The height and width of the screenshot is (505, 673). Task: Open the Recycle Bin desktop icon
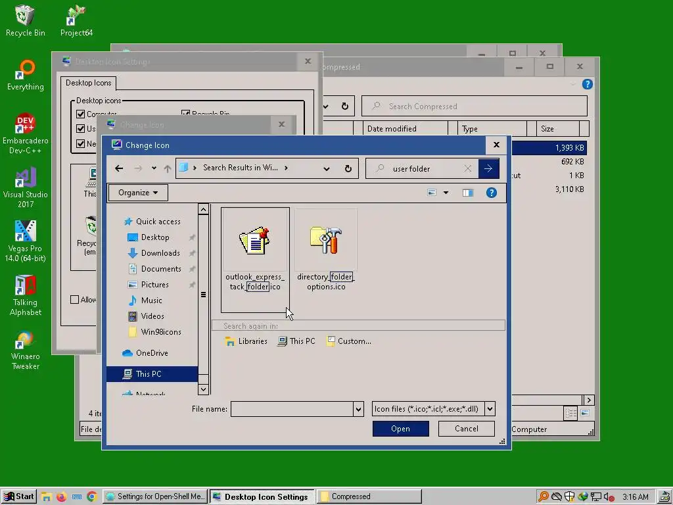[25, 20]
